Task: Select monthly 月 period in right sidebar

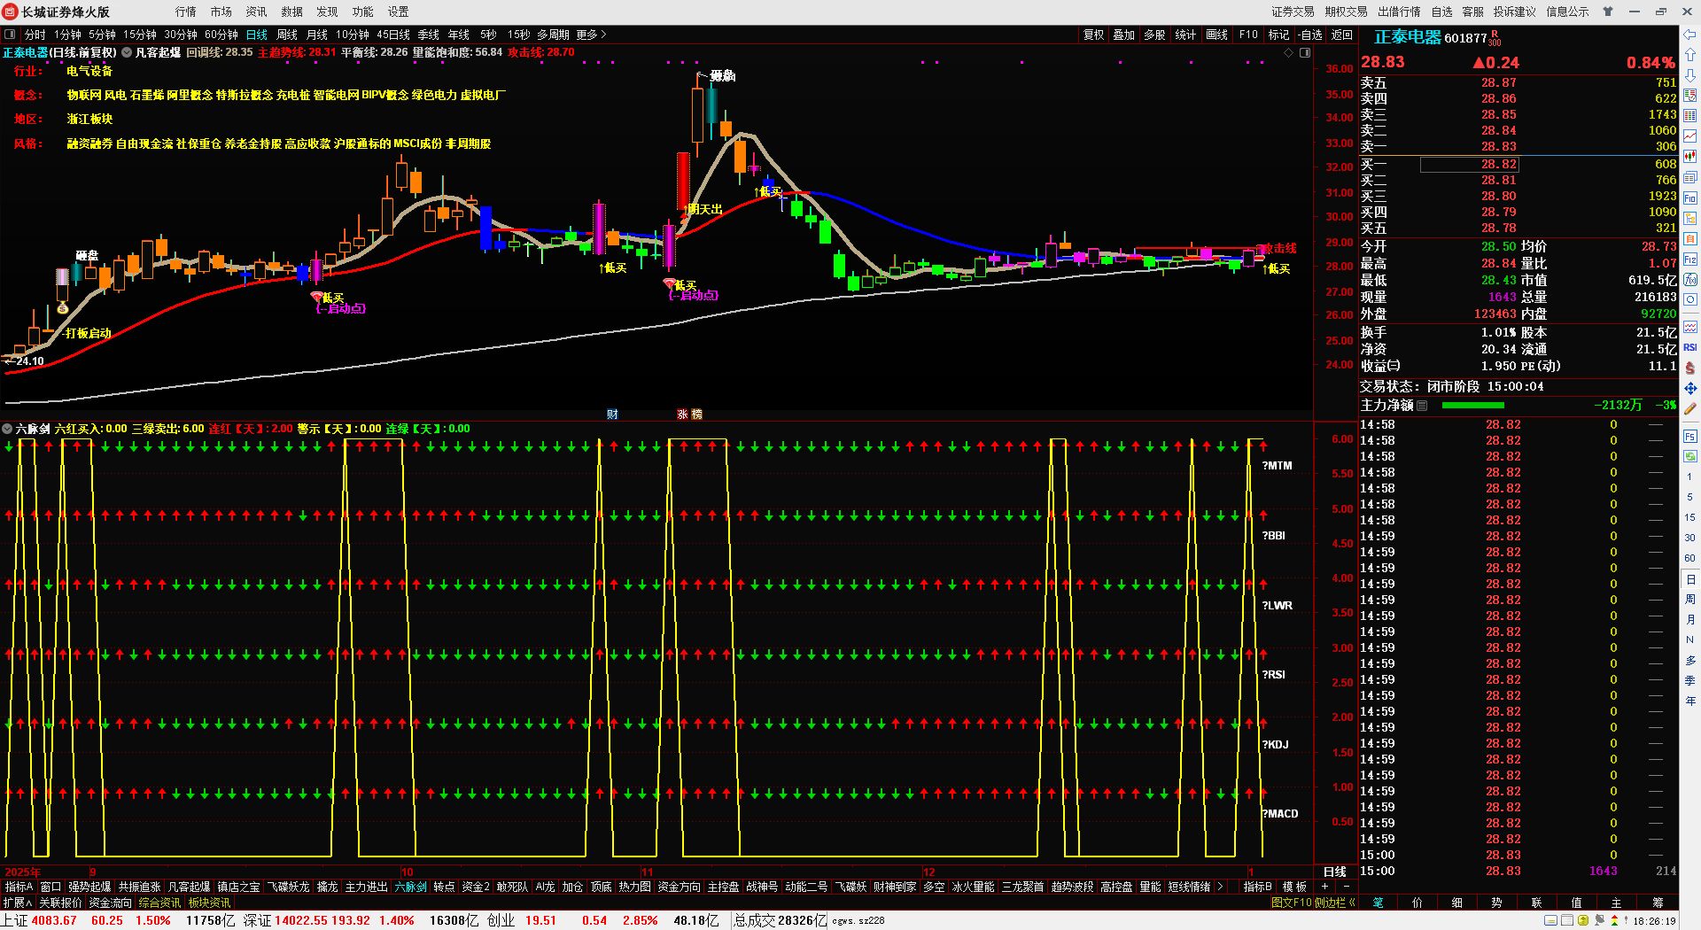Action: point(1690,619)
